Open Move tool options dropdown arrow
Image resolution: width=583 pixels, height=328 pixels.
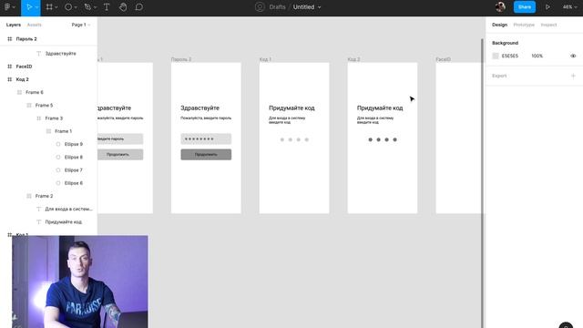36,7
